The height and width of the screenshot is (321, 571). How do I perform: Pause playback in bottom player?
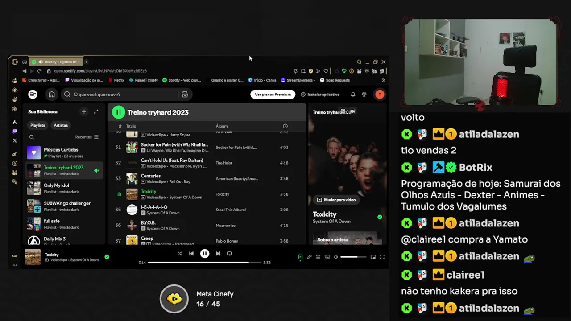point(205,254)
